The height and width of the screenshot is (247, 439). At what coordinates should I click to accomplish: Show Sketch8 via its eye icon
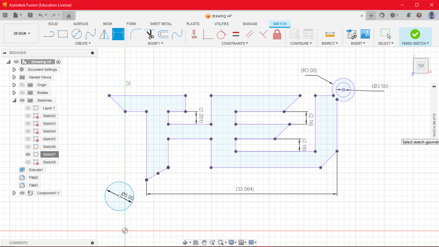28,162
